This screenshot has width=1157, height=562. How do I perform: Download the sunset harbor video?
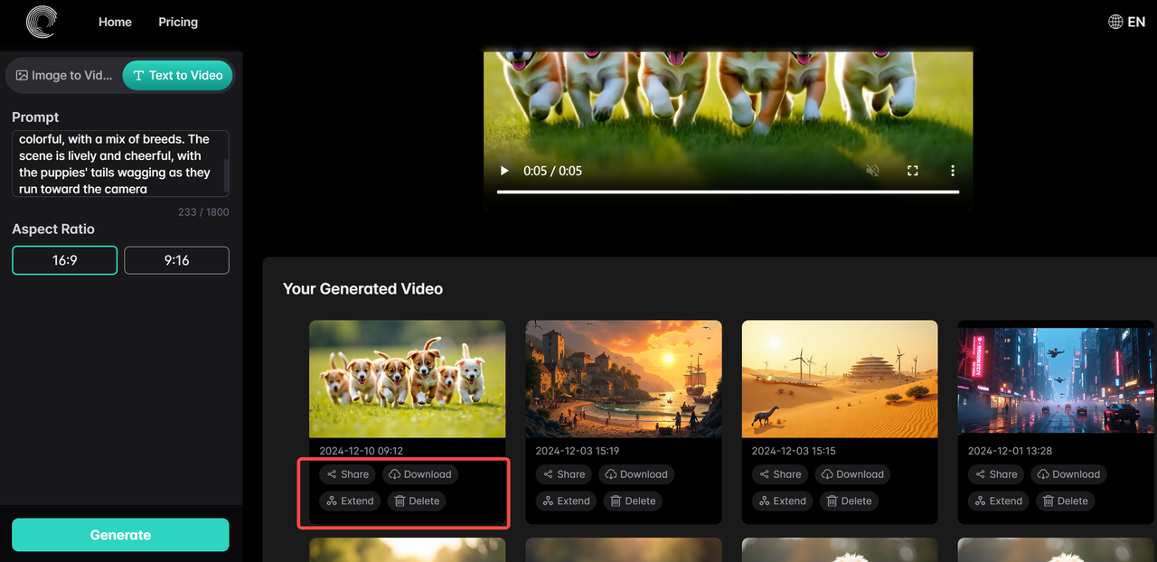pos(635,474)
